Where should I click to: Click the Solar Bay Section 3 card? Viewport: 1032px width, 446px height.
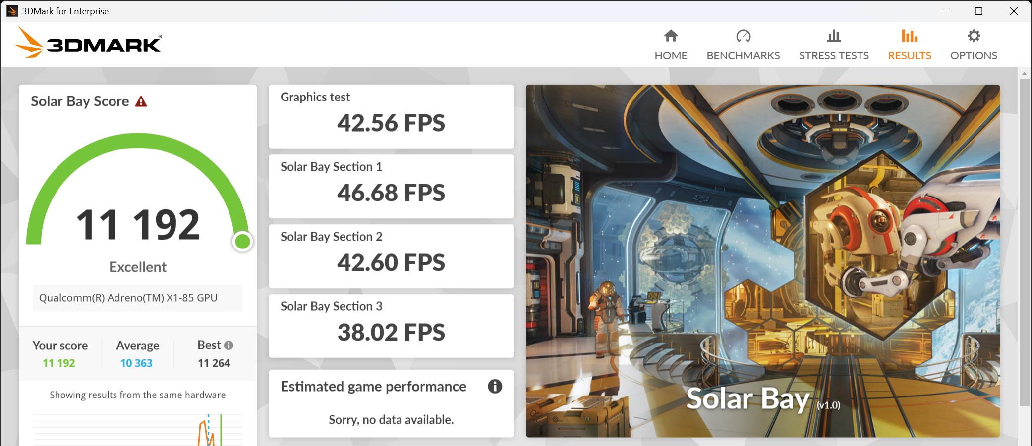(x=391, y=326)
